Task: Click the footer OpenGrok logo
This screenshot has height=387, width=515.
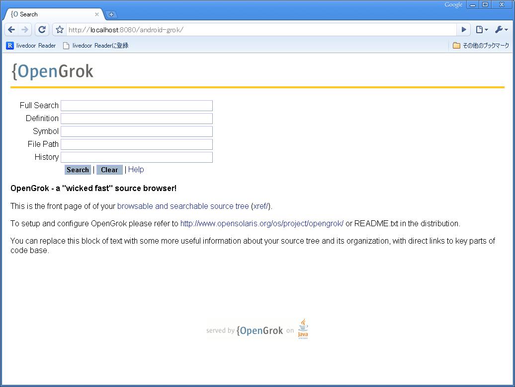Action: (x=259, y=330)
